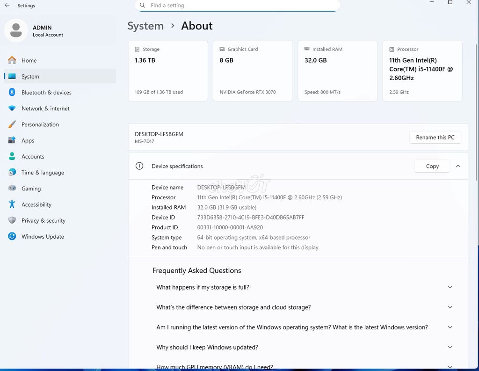
Task: Open Personalization settings
Action: (40, 124)
